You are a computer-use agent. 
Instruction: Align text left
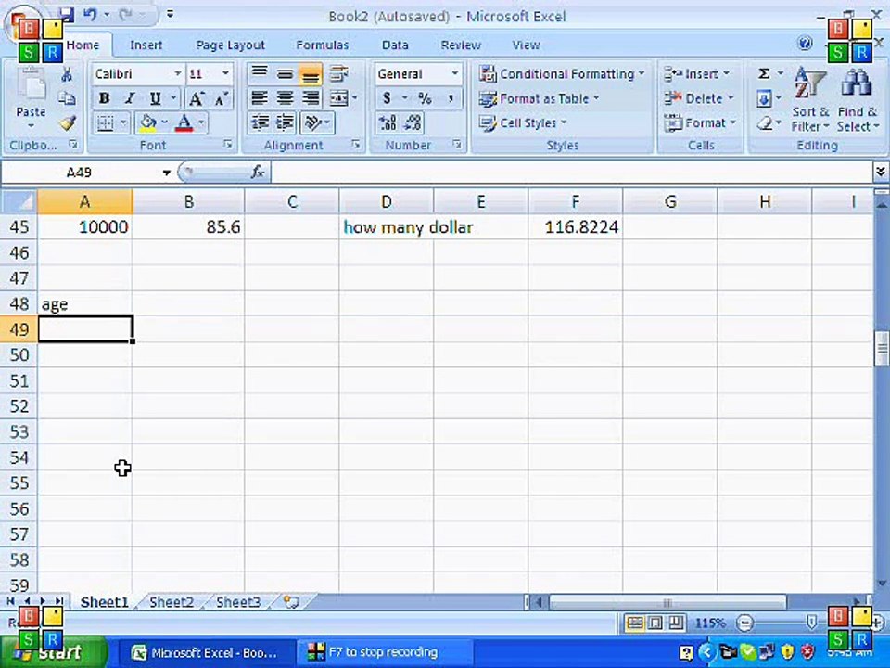[x=260, y=98]
